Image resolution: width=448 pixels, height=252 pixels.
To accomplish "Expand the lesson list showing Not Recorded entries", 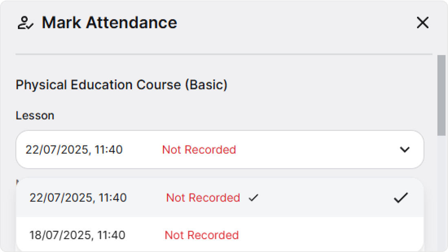I will pyautogui.click(x=405, y=150).
